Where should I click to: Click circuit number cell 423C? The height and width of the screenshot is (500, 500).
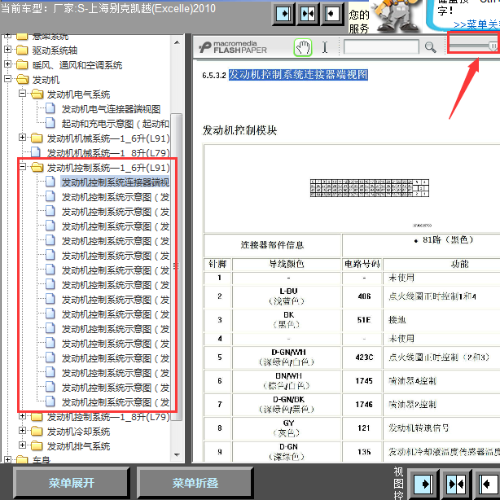click(364, 357)
